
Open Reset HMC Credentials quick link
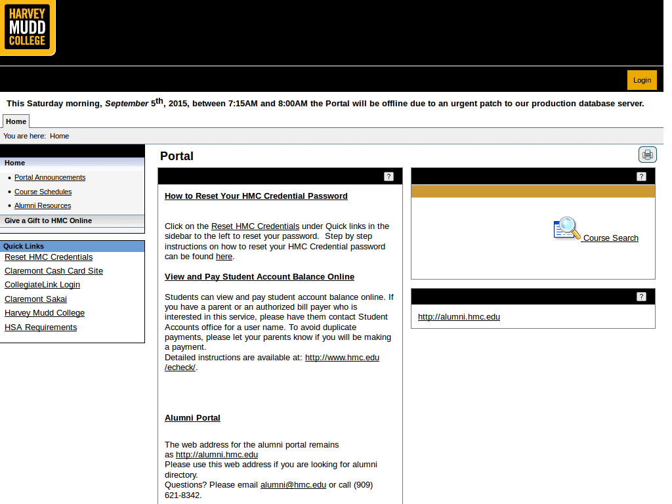point(49,257)
